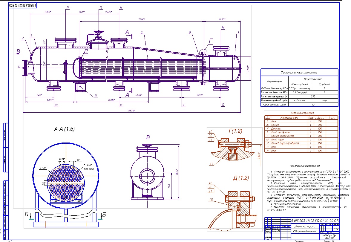Screen dimensions: 351x242
Task: Click position callout "9" on the main view
Action: (x=190, y=33)
